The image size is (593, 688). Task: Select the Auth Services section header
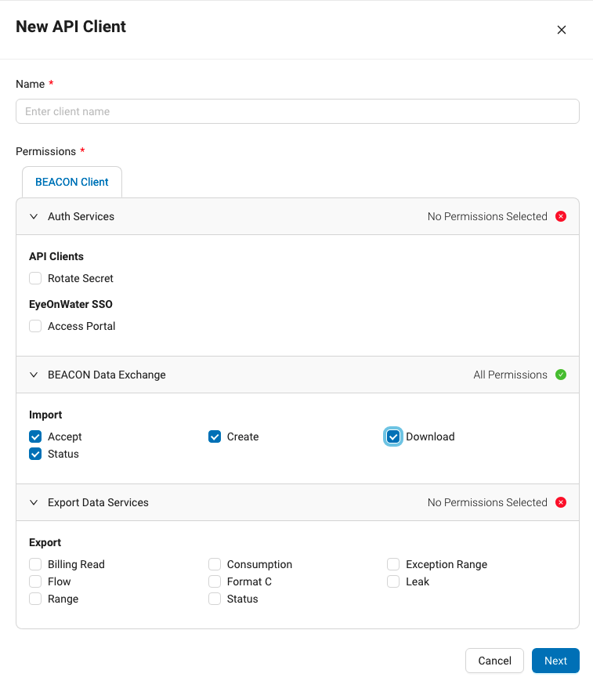point(81,216)
